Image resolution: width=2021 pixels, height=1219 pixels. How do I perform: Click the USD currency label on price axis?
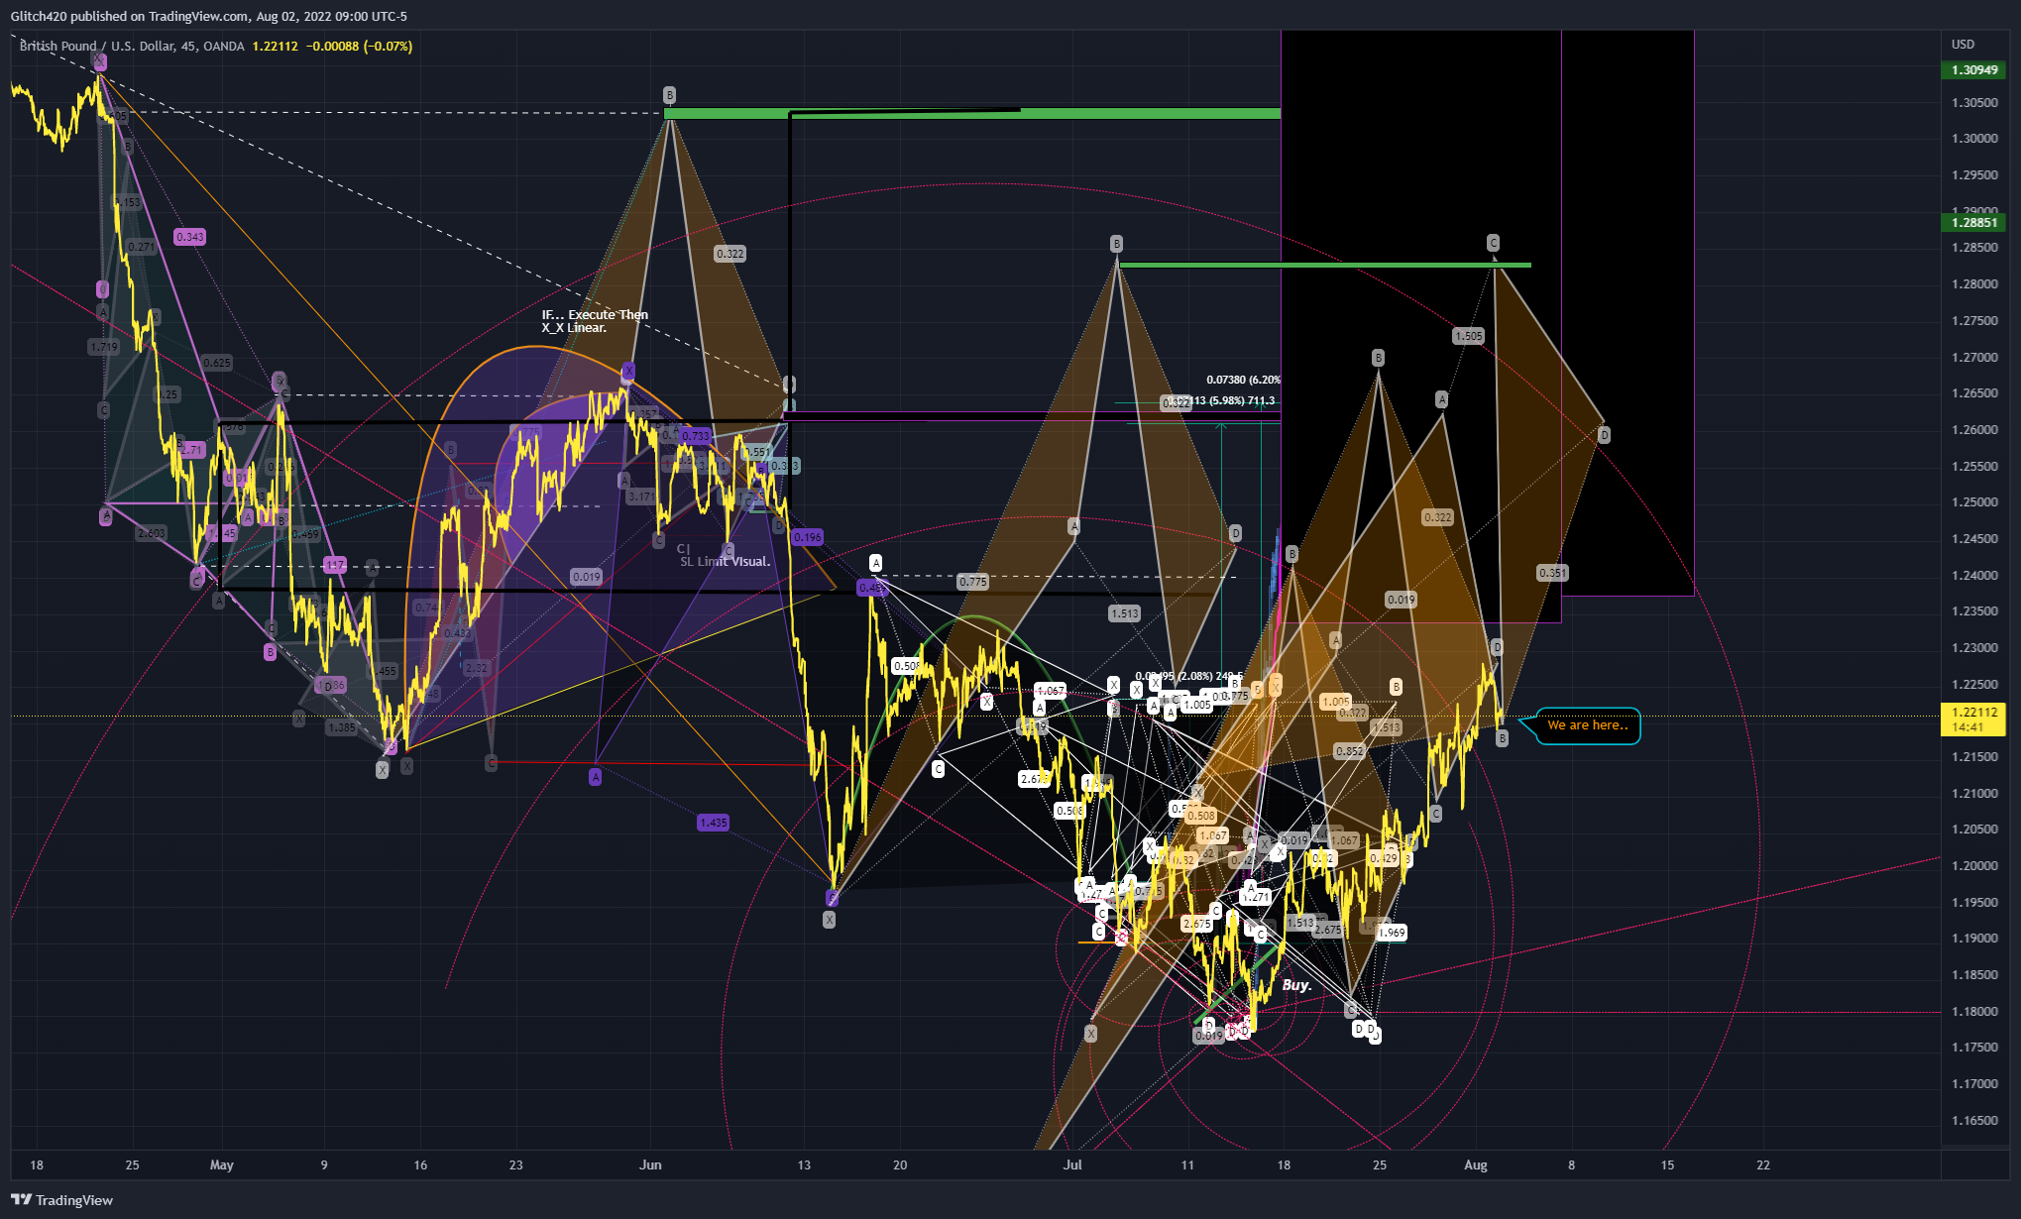(x=1963, y=45)
